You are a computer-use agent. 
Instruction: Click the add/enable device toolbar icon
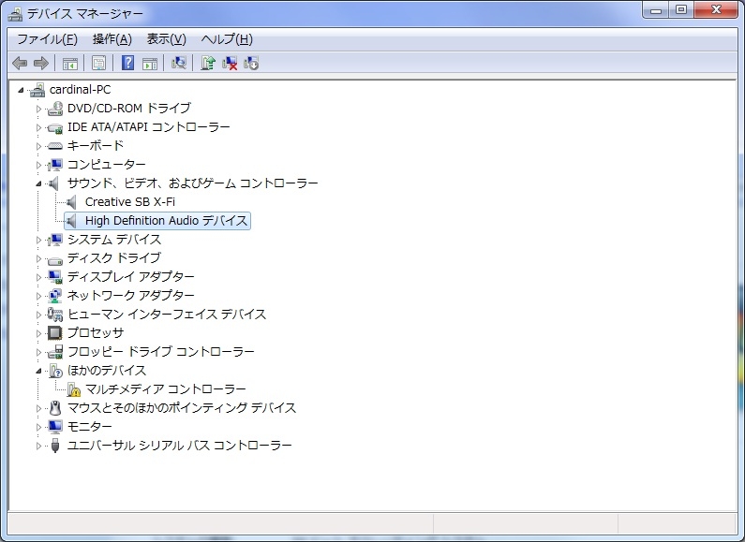(251, 63)
